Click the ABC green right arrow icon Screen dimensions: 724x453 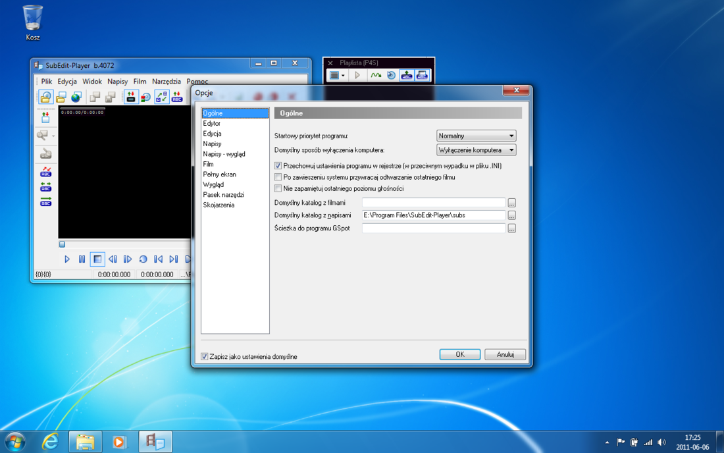[45, 201]
